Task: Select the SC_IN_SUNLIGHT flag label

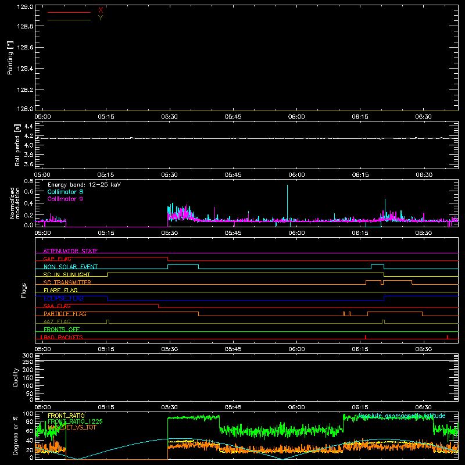Action: tap(67, 274)
